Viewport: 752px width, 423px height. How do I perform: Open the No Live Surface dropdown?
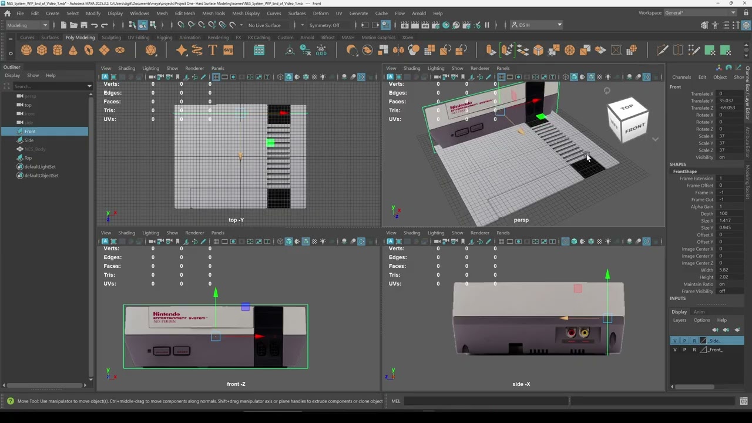270,25
